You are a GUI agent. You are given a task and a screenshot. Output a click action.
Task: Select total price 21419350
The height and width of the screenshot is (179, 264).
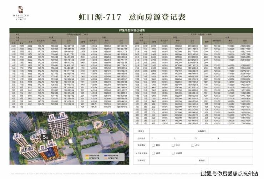click(x=193, y=49)
